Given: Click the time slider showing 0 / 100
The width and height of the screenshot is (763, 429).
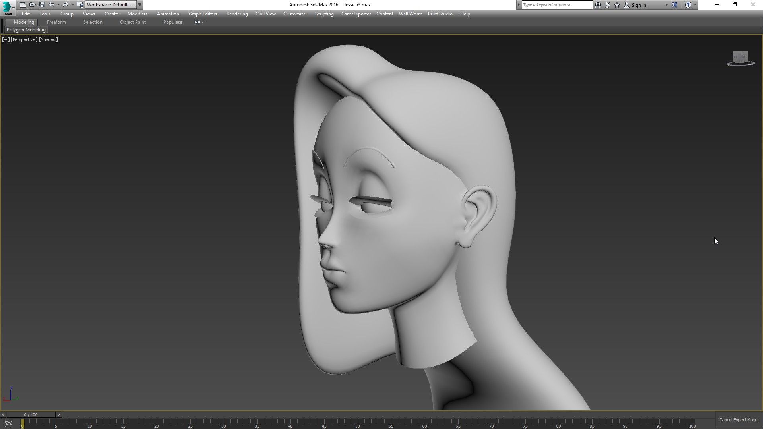Looking at the screenshot, I should pyautogui.click(x=31, y=415).
